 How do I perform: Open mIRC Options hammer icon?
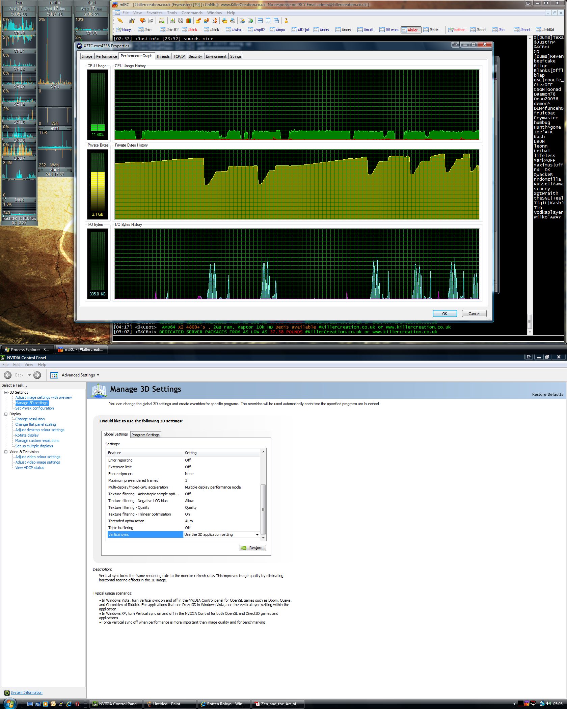pos(132,21)
